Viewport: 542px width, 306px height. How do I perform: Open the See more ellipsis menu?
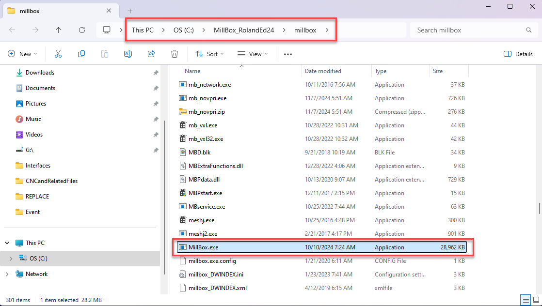(x=288, y=54)
